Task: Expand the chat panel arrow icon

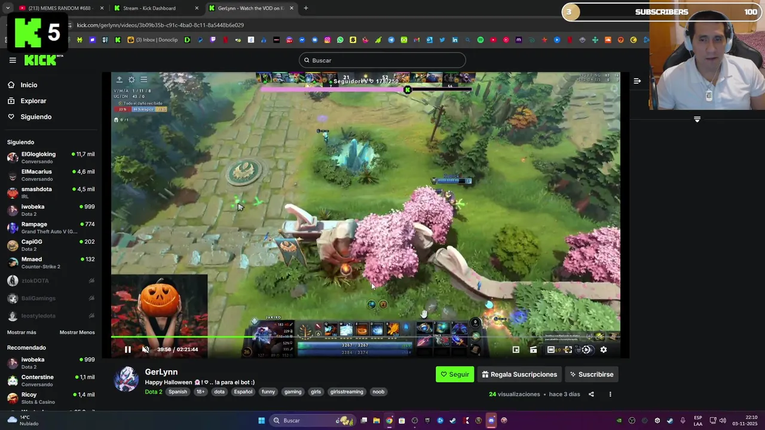Action: coord(637,81)
